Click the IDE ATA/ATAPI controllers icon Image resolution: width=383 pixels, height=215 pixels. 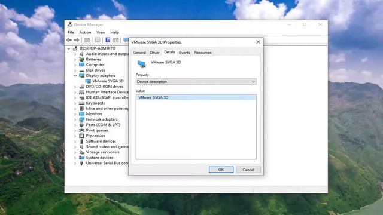coord(81,97)
